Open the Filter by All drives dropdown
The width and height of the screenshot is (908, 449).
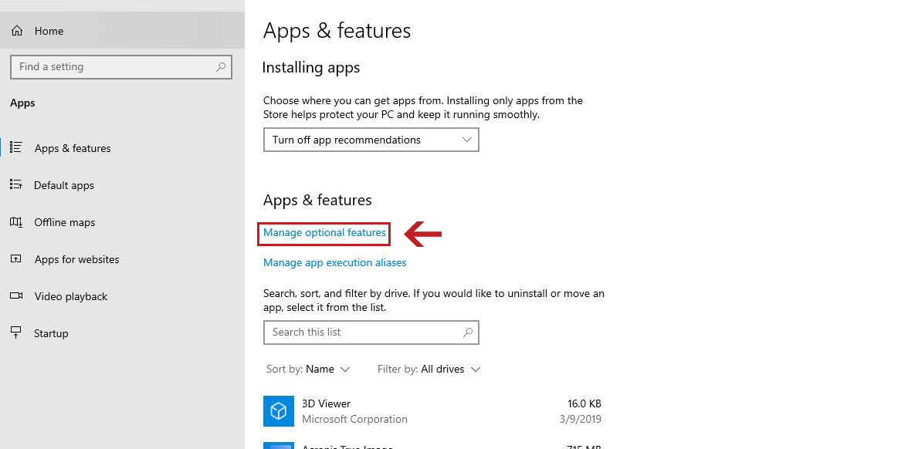tap(429, 369)
